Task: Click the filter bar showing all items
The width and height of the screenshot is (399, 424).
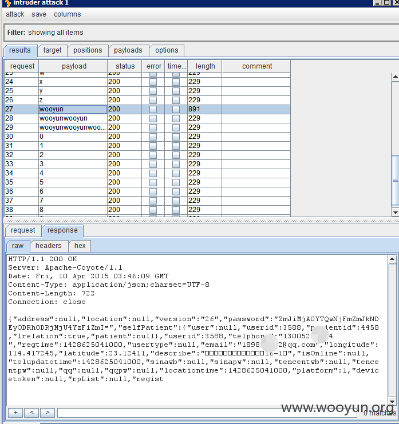Action: point(202,33)
